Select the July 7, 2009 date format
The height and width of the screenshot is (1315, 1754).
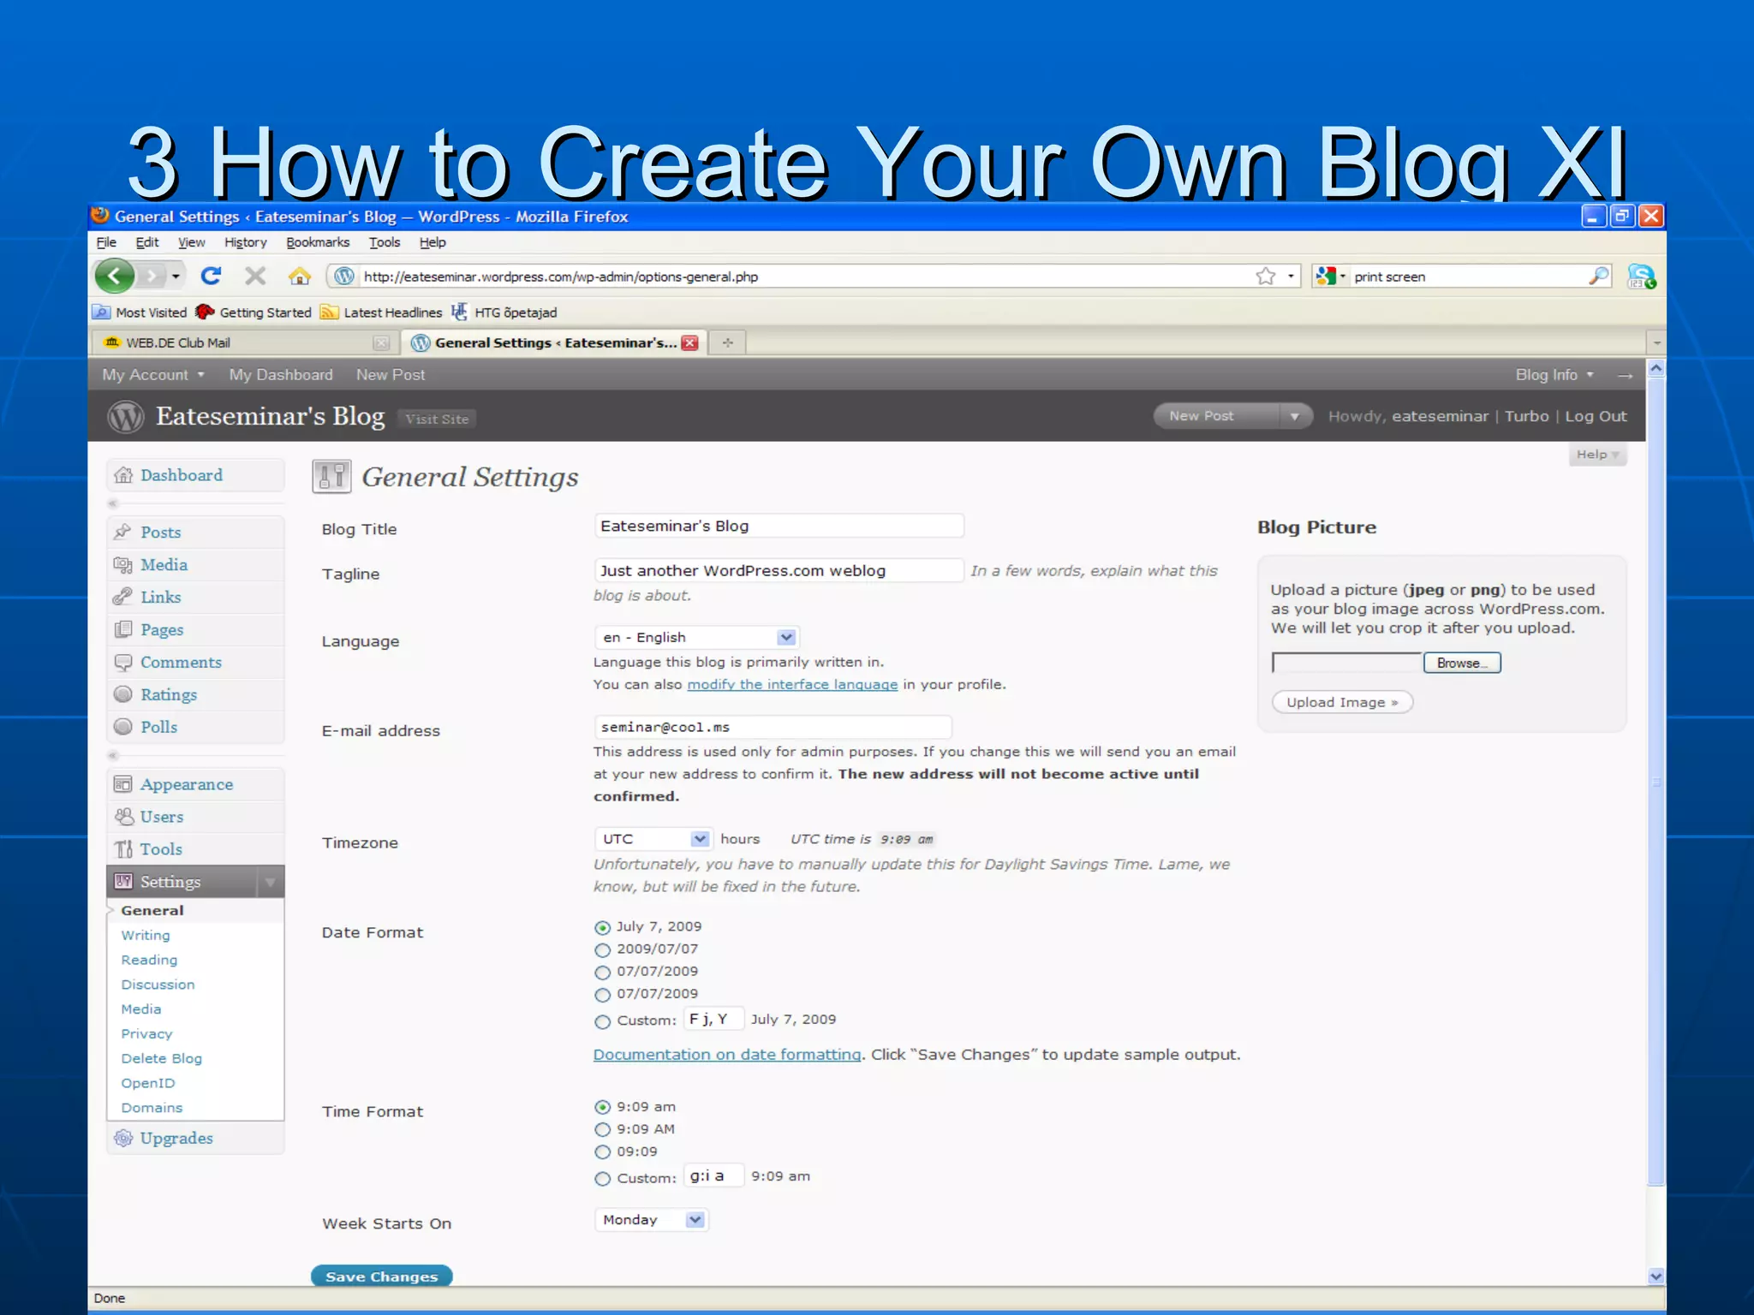point(603,927)
